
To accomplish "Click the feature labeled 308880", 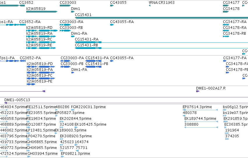I will tap(191, 124).
